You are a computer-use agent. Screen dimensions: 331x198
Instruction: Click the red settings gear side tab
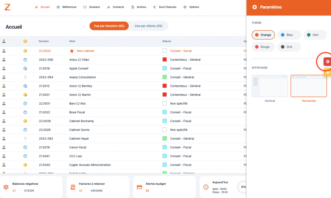(x=327, y=62)
